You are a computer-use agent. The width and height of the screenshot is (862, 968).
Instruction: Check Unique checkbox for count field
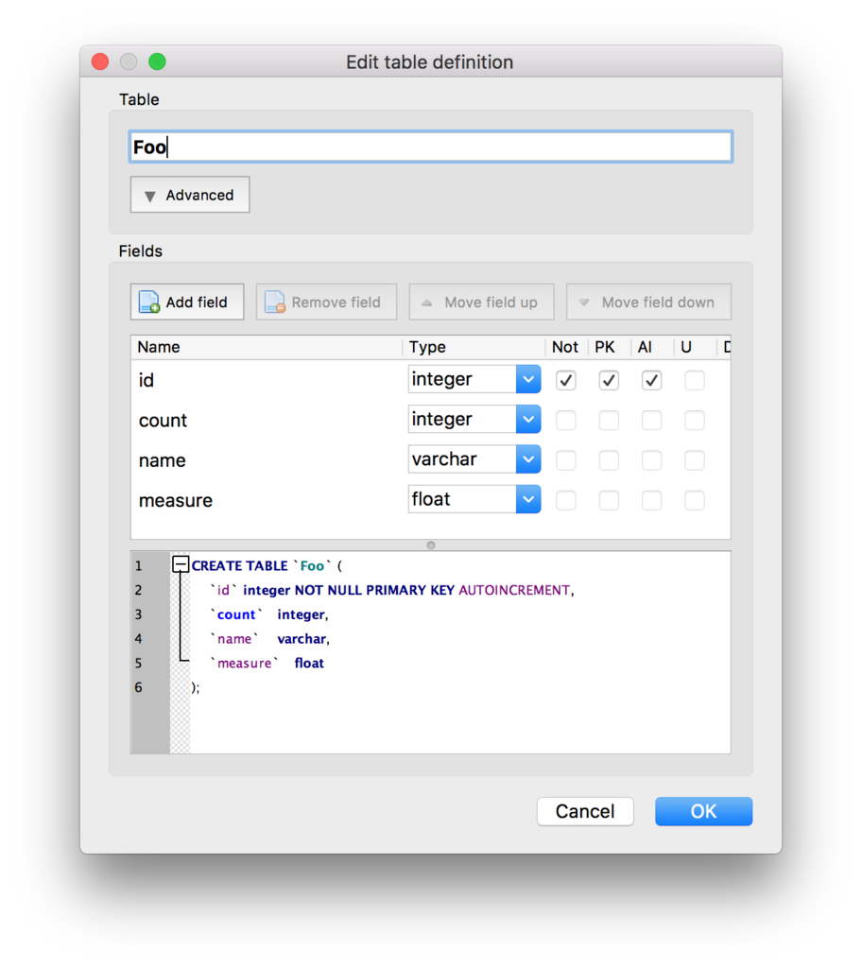695,421
